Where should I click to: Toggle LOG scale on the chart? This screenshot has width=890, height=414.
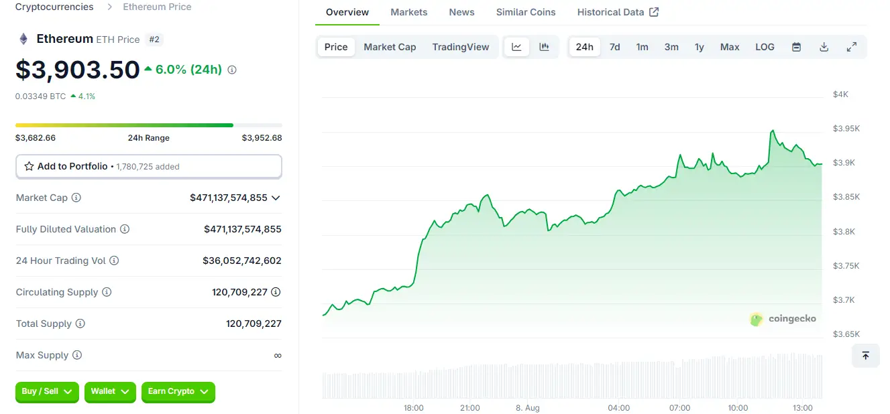[765, 47]
